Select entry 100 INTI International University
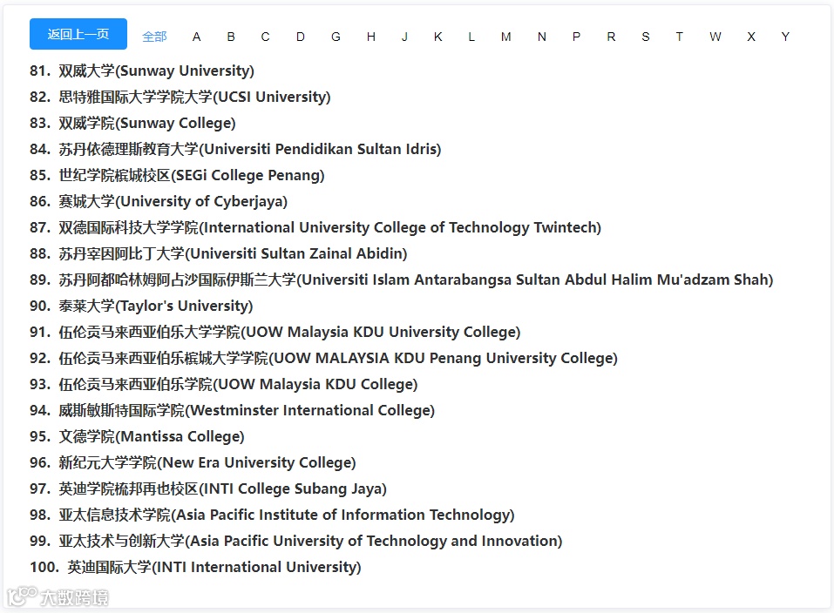Screen dimensions: 834x613 coord(196,567)
